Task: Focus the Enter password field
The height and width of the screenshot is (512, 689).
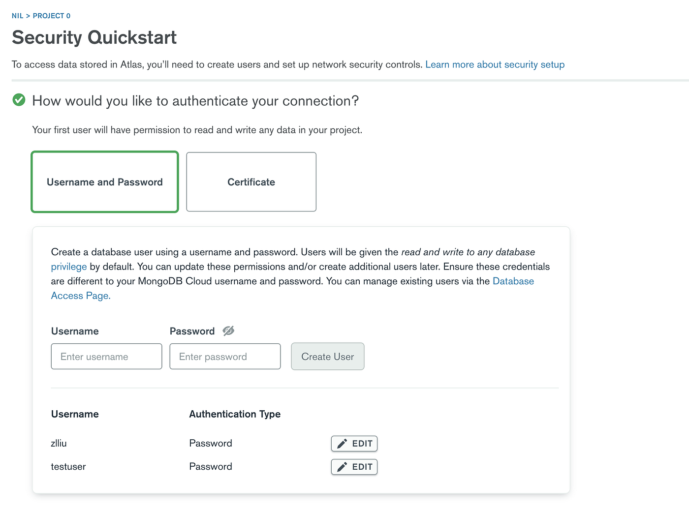Action: 225,357
